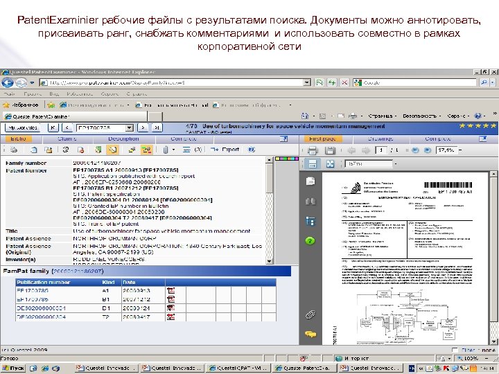Toggle the multicolor highlight icon in Biblio toolbar

(x=146, y=150)
